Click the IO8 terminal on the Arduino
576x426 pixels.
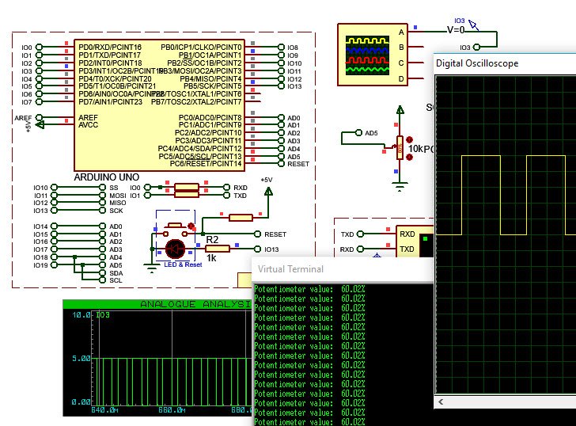click(281, 47)
